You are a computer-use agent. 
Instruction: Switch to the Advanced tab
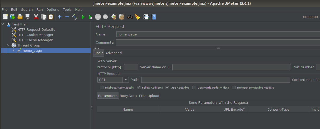tap(114, 53)
